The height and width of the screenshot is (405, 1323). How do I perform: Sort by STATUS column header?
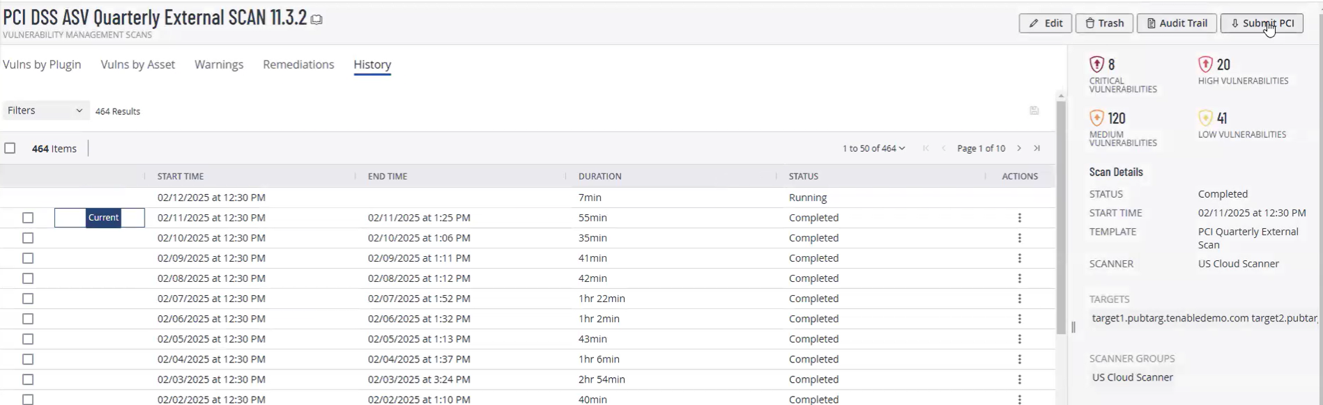(x=804, y=177)
